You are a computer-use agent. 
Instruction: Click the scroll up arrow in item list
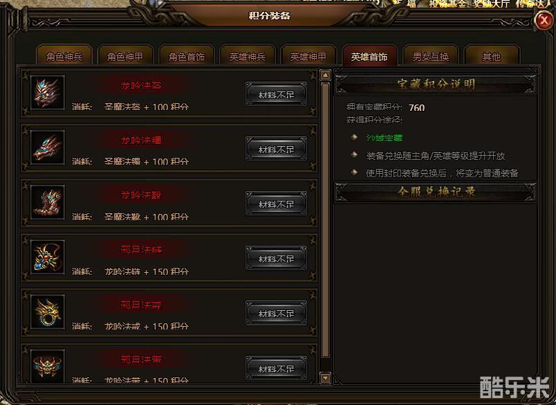coord(325,75)
